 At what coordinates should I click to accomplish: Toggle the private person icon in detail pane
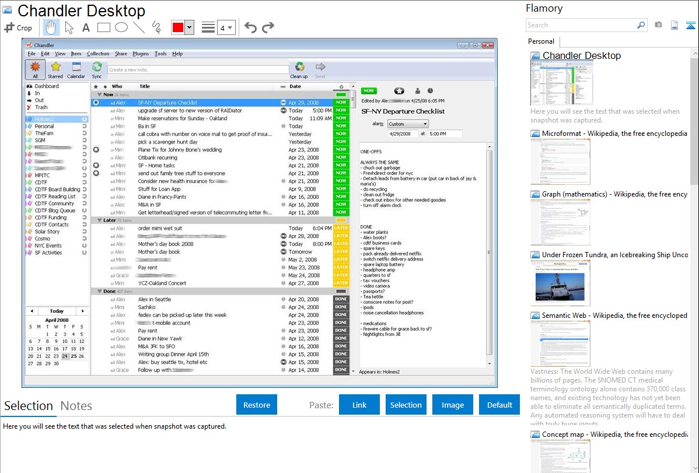(418, 90)
